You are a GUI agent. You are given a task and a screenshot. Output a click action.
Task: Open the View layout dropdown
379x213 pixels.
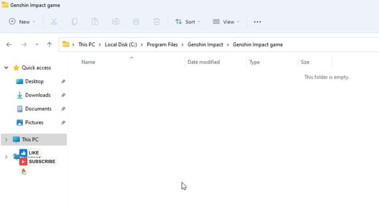tap(226, 22)
